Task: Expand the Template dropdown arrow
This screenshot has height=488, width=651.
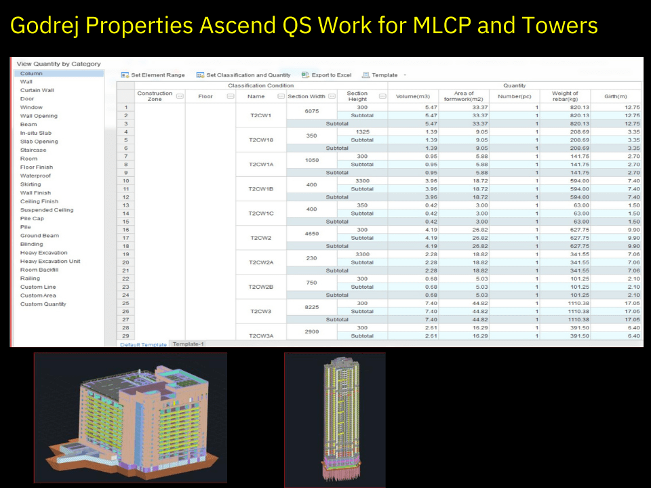Action: pos(405,75)
